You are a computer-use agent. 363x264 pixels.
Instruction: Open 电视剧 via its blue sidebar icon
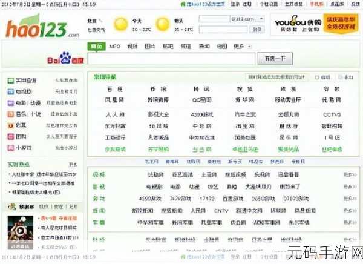[11, 91]
